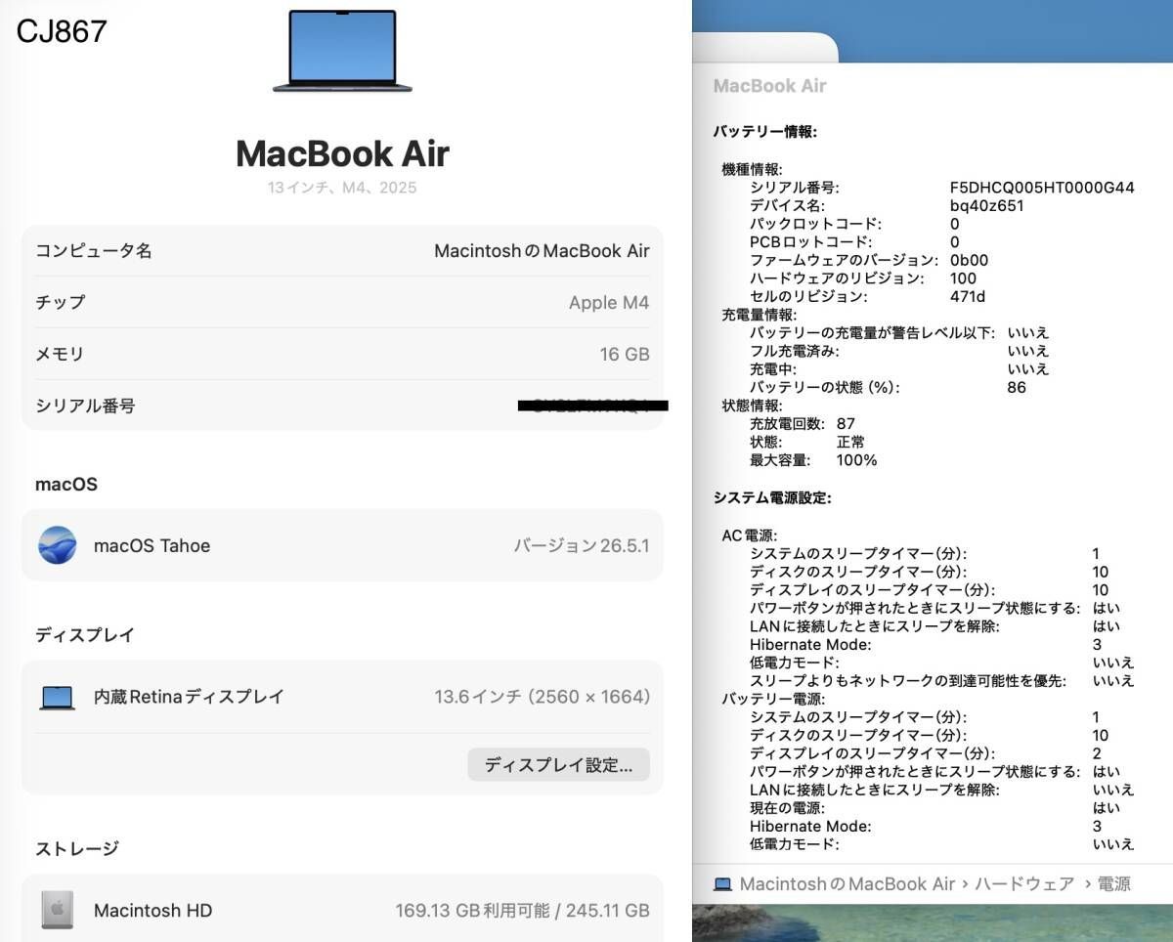
Task: Click 内蔵Retinaディスプレイ label
Action: click(x=189, y=697)
